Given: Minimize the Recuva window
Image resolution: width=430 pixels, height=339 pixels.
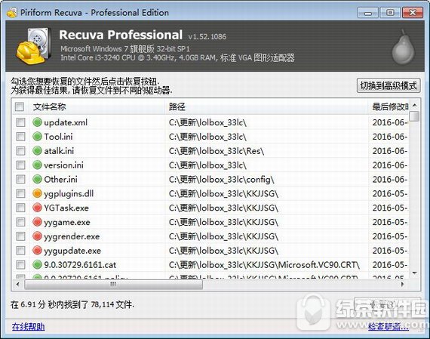Looking at the screenshot, I should pos(368,13).
